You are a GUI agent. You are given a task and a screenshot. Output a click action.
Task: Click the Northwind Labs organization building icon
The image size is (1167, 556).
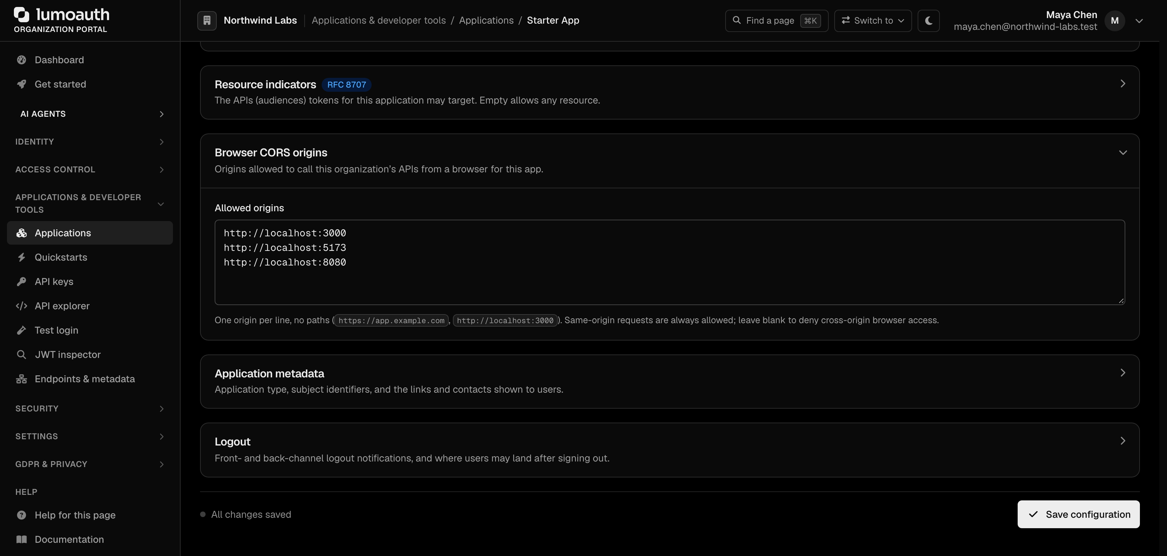[207, 21]
